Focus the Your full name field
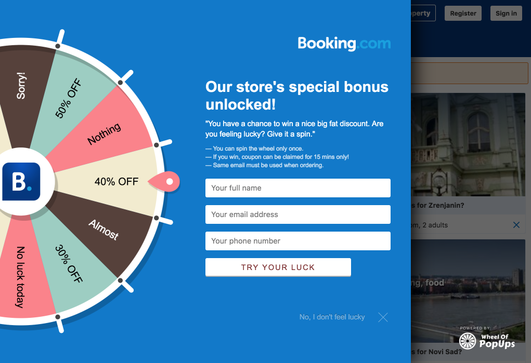Screen dimensions: 531x363 [x=297, y=188]
